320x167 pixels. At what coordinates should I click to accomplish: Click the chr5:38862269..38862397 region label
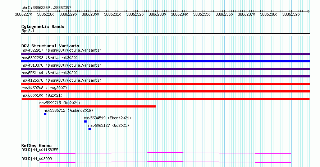tap(46, 8)
